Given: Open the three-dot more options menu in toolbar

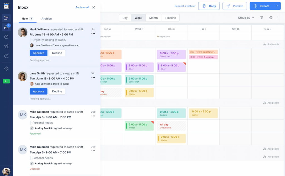Looking at the screenshot, I should click(x=278, y=18).
